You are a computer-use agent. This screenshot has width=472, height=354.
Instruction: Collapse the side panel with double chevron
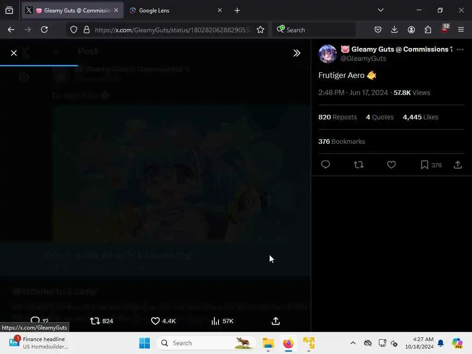pyautogui.click(x=297, y=53)
